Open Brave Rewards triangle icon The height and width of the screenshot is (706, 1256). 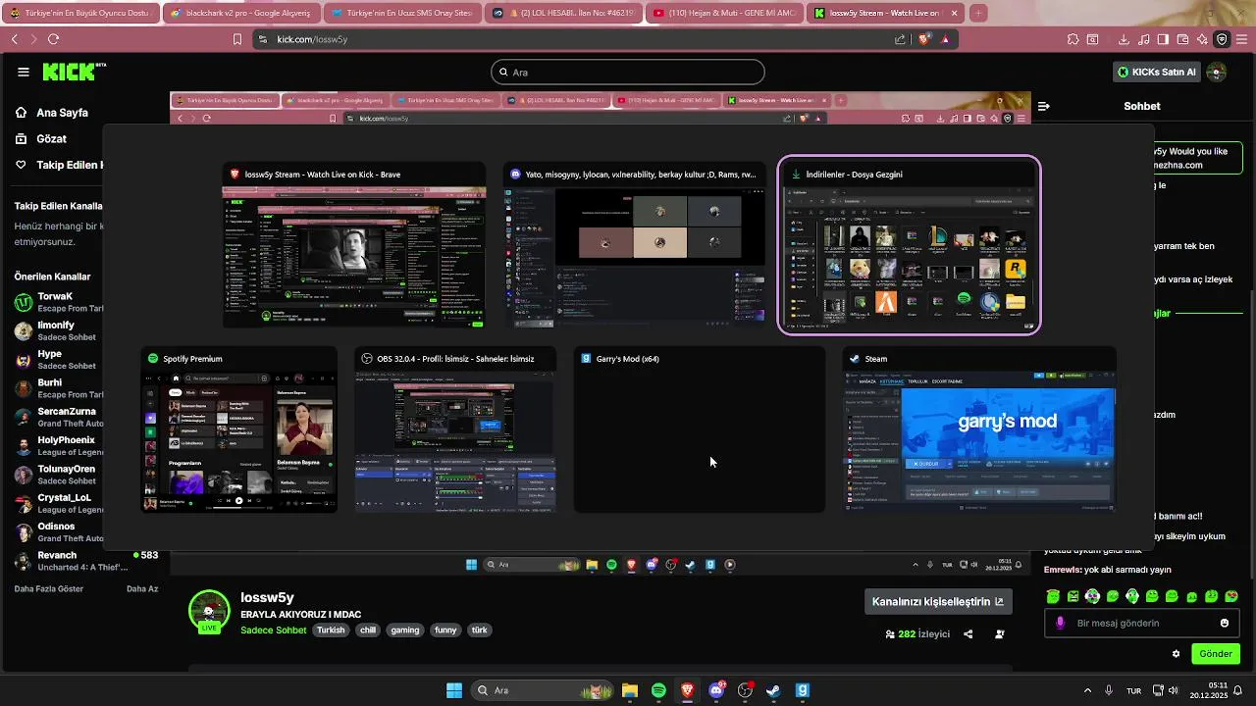(x=945, y=39)
